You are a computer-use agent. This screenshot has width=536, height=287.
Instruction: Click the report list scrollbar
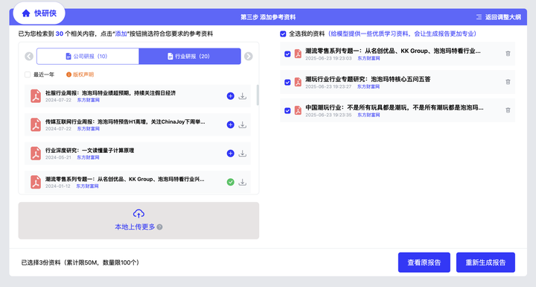(258, 95)
